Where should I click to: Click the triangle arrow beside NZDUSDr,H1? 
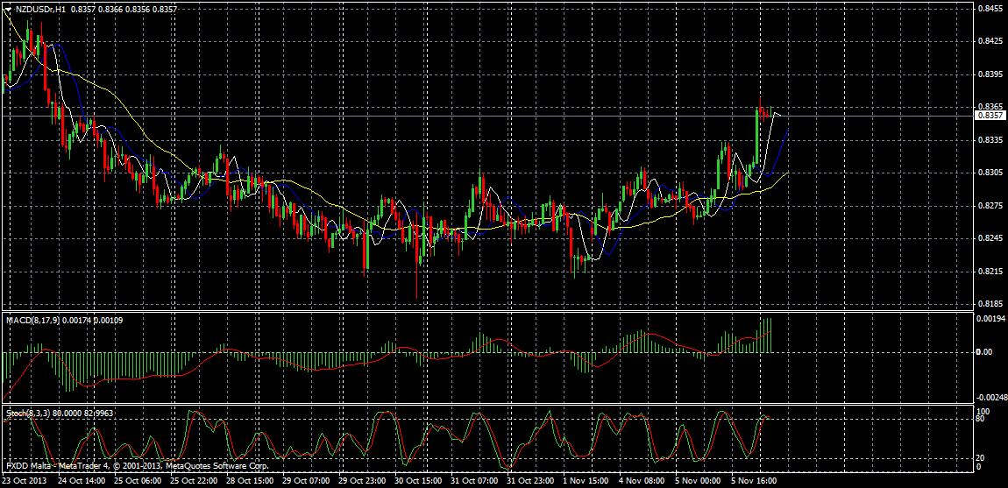pos(8,9)
